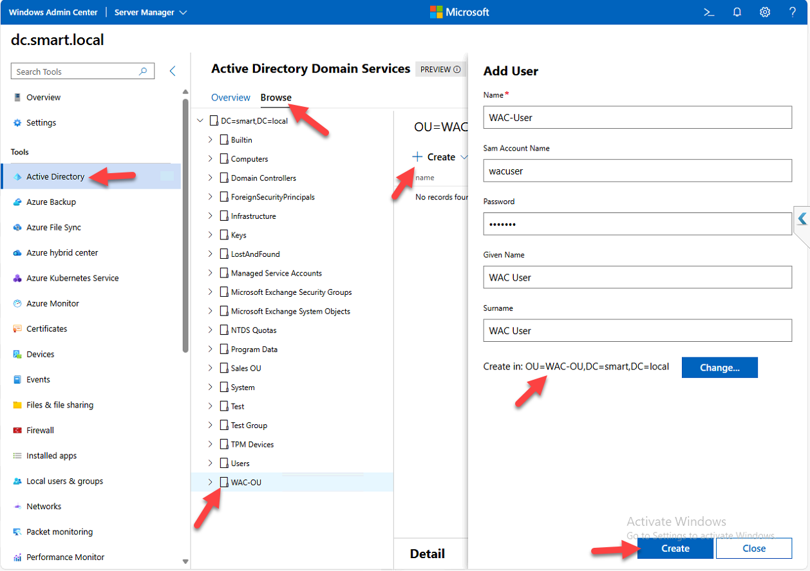The height and width of the screenshot is (571, 810).
Task: Open the help question mark icon
Action: pyautogui.click(x=793, y=12)
